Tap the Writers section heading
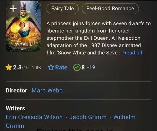The height and width of the screenshot is (131, 157). (15, 108)
